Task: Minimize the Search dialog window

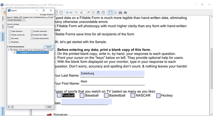Action: pyautogui.click(x=37, y=10)
